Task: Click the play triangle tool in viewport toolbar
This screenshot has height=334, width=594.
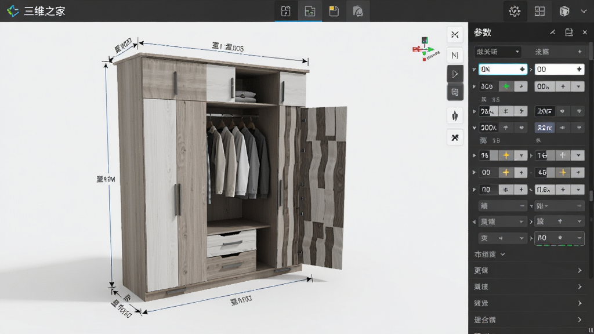Action: (455, 74)
